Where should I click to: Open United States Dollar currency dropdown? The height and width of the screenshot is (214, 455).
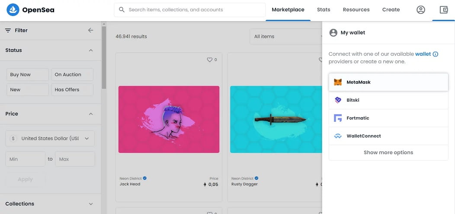point(50,138)
